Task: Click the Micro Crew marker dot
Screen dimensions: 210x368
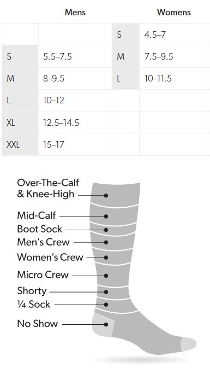Action: [106, 276]
